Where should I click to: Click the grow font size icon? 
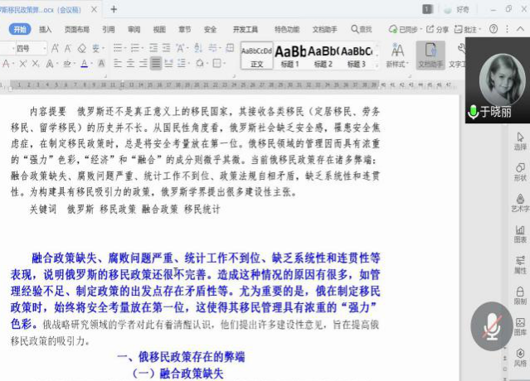coord(55,48)
